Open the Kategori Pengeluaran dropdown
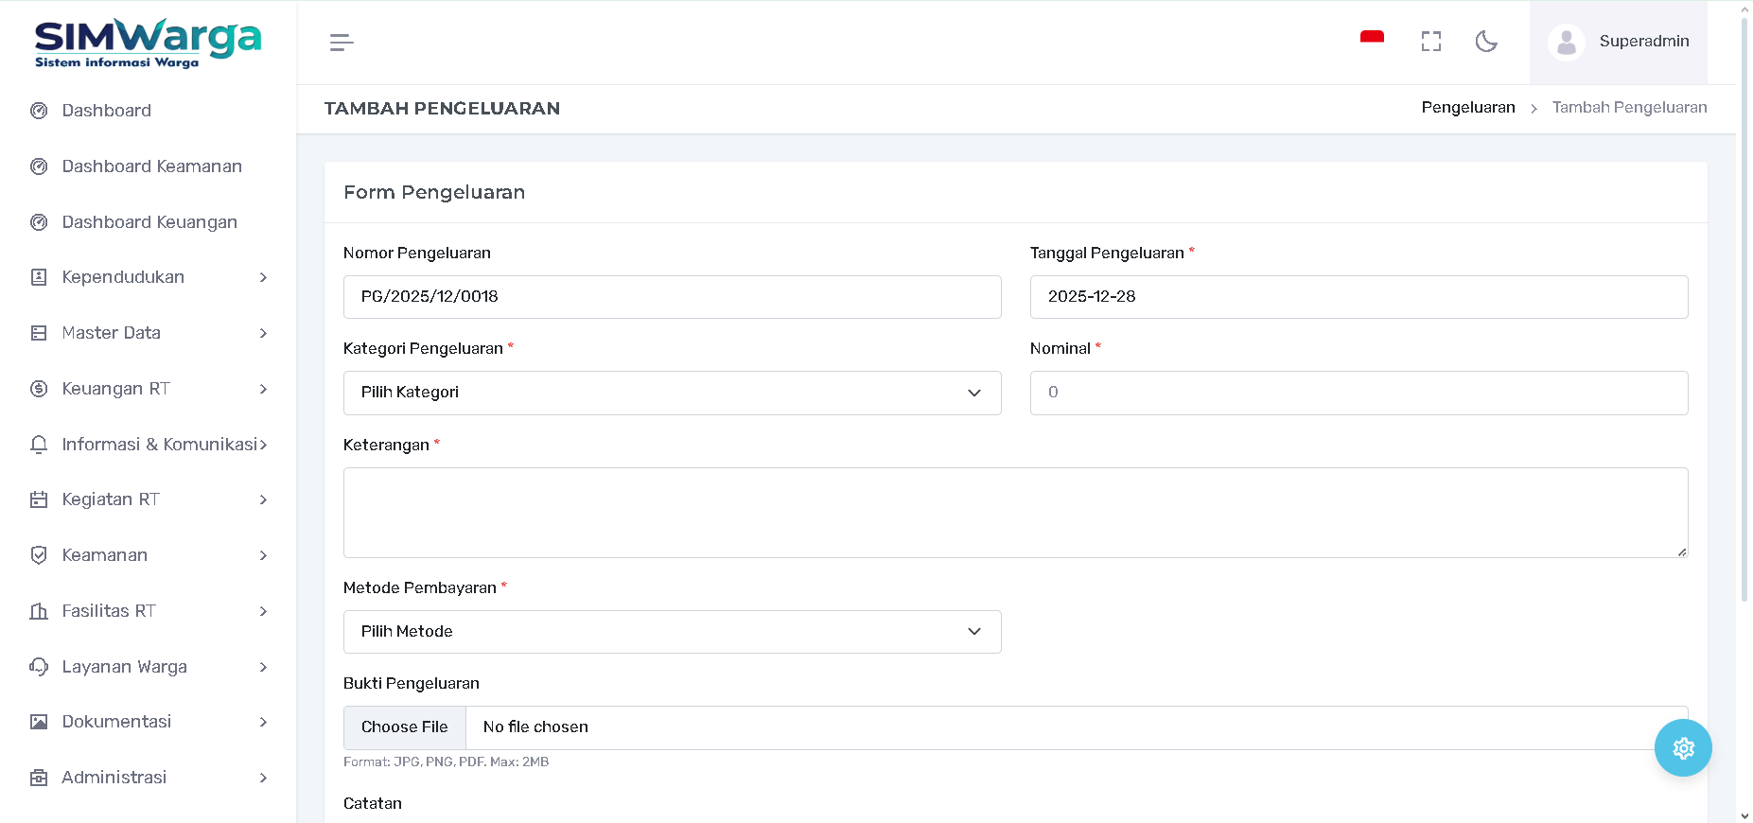The height and width of the screenshot is (823, 1753). tap(672, 393)
